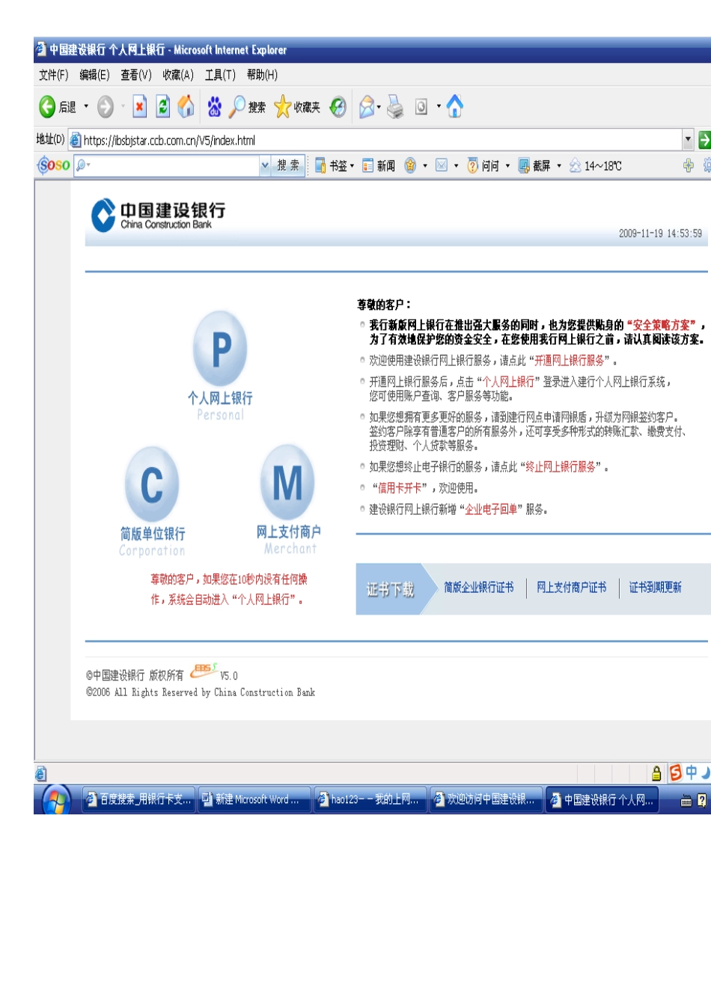Click the China Construction Bank logo
The width and height of the screenshot is (711, 1006).
[158, 215]
